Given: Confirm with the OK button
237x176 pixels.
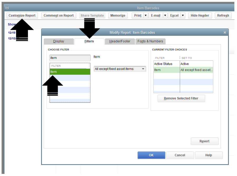Looking at the screenshot, I should 151,155.
